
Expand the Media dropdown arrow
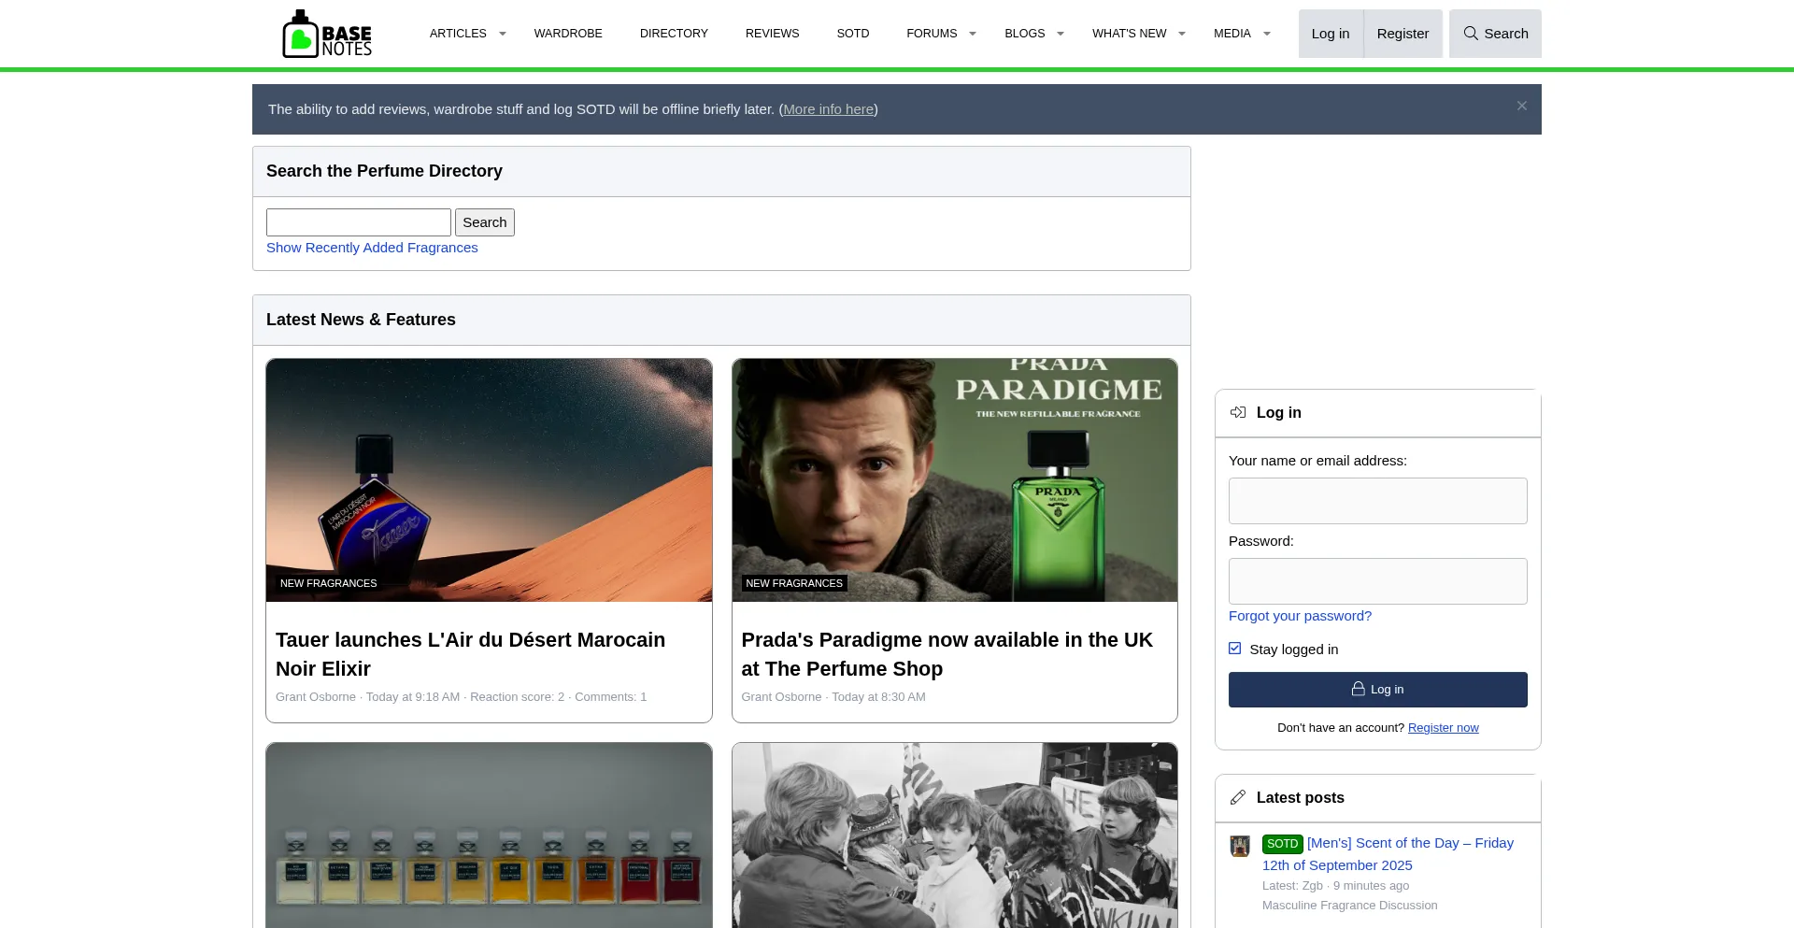pyautogui.click(x=1267, y=34)
